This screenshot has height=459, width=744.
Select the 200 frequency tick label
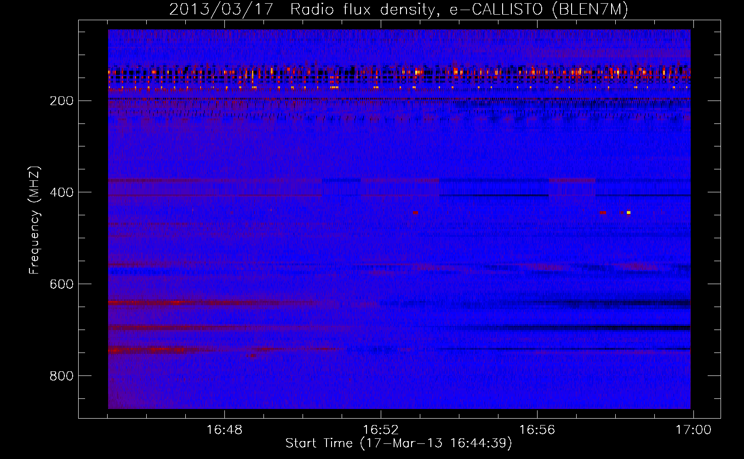61,101
